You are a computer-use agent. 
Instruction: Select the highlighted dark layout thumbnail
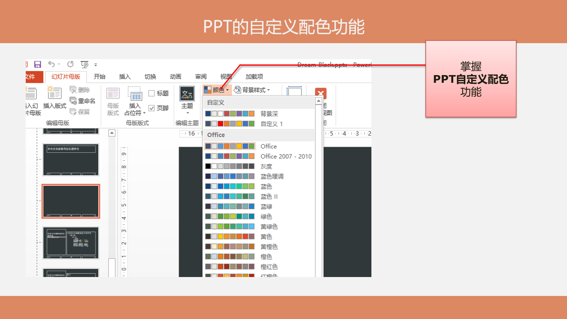71,201
